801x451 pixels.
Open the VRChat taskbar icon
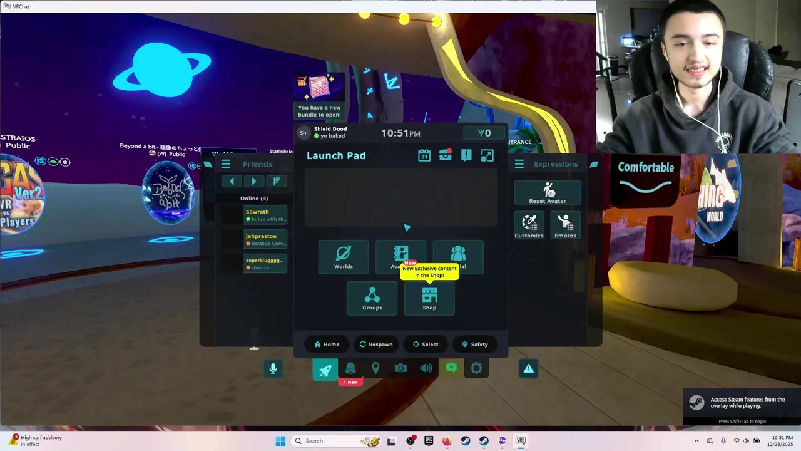click(x=520, y=441)
